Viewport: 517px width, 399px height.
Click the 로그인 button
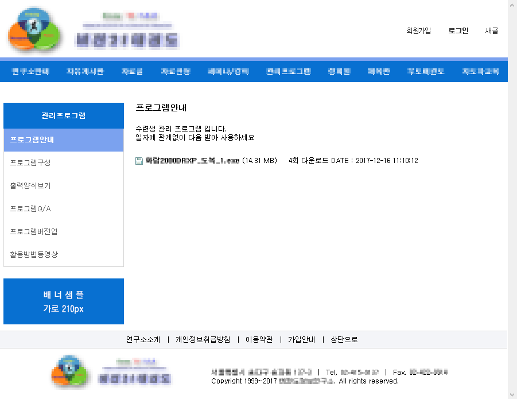point(457,31)
